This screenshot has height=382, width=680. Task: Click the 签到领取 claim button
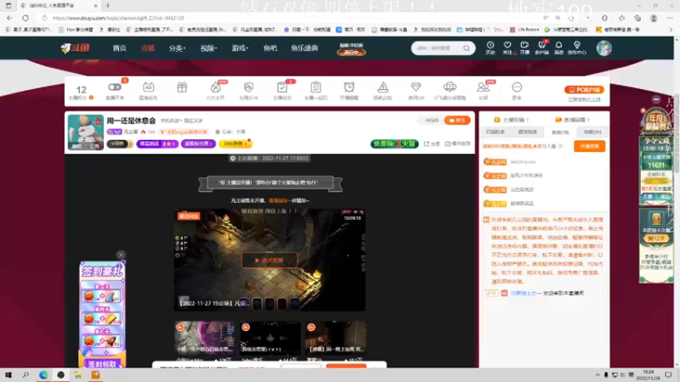coord(102,364)
